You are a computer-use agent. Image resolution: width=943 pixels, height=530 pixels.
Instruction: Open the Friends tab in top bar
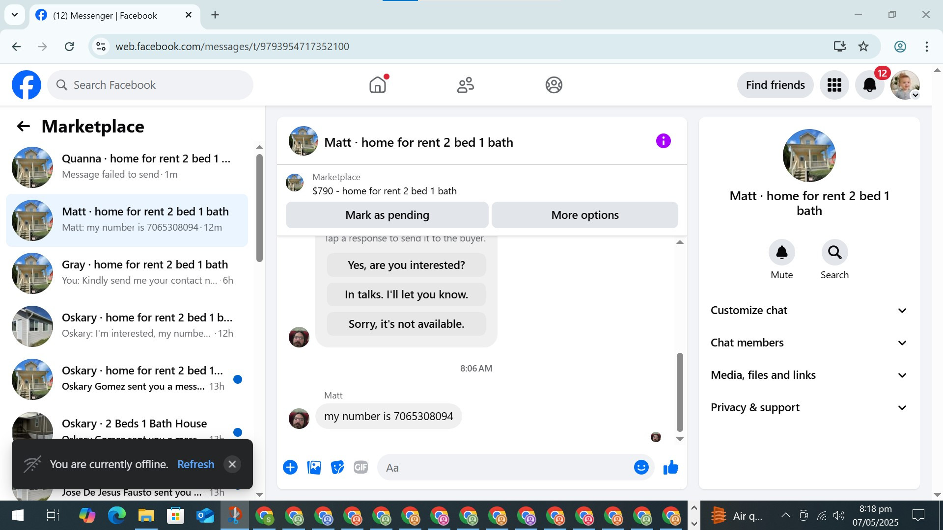465,85
